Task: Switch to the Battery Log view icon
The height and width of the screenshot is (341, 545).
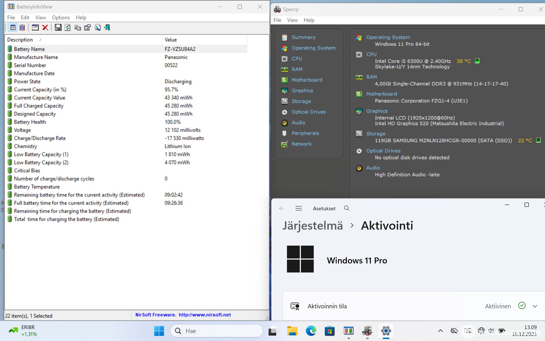Action: coord(22,28)
